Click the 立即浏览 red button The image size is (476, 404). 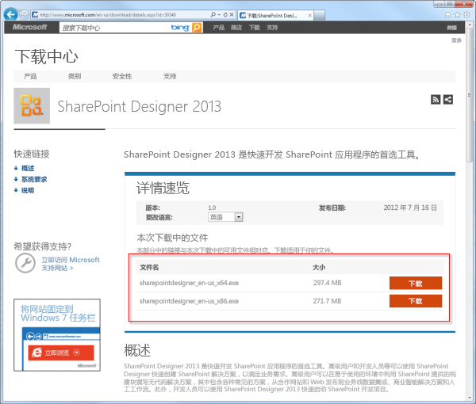(x=61, y=353)
